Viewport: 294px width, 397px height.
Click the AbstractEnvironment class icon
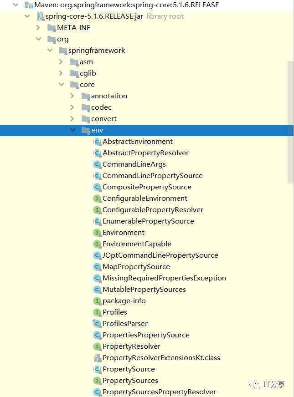[x=97, y=142]
